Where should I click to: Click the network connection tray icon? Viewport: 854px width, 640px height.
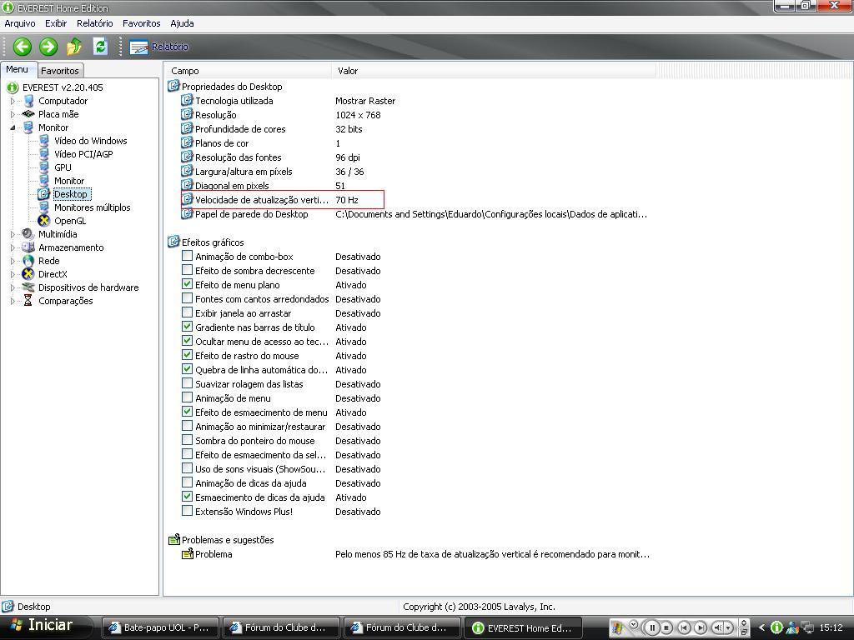click(x=807, y=628)
